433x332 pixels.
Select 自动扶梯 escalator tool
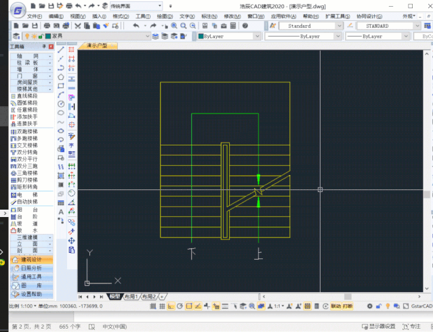click(24, 201)
